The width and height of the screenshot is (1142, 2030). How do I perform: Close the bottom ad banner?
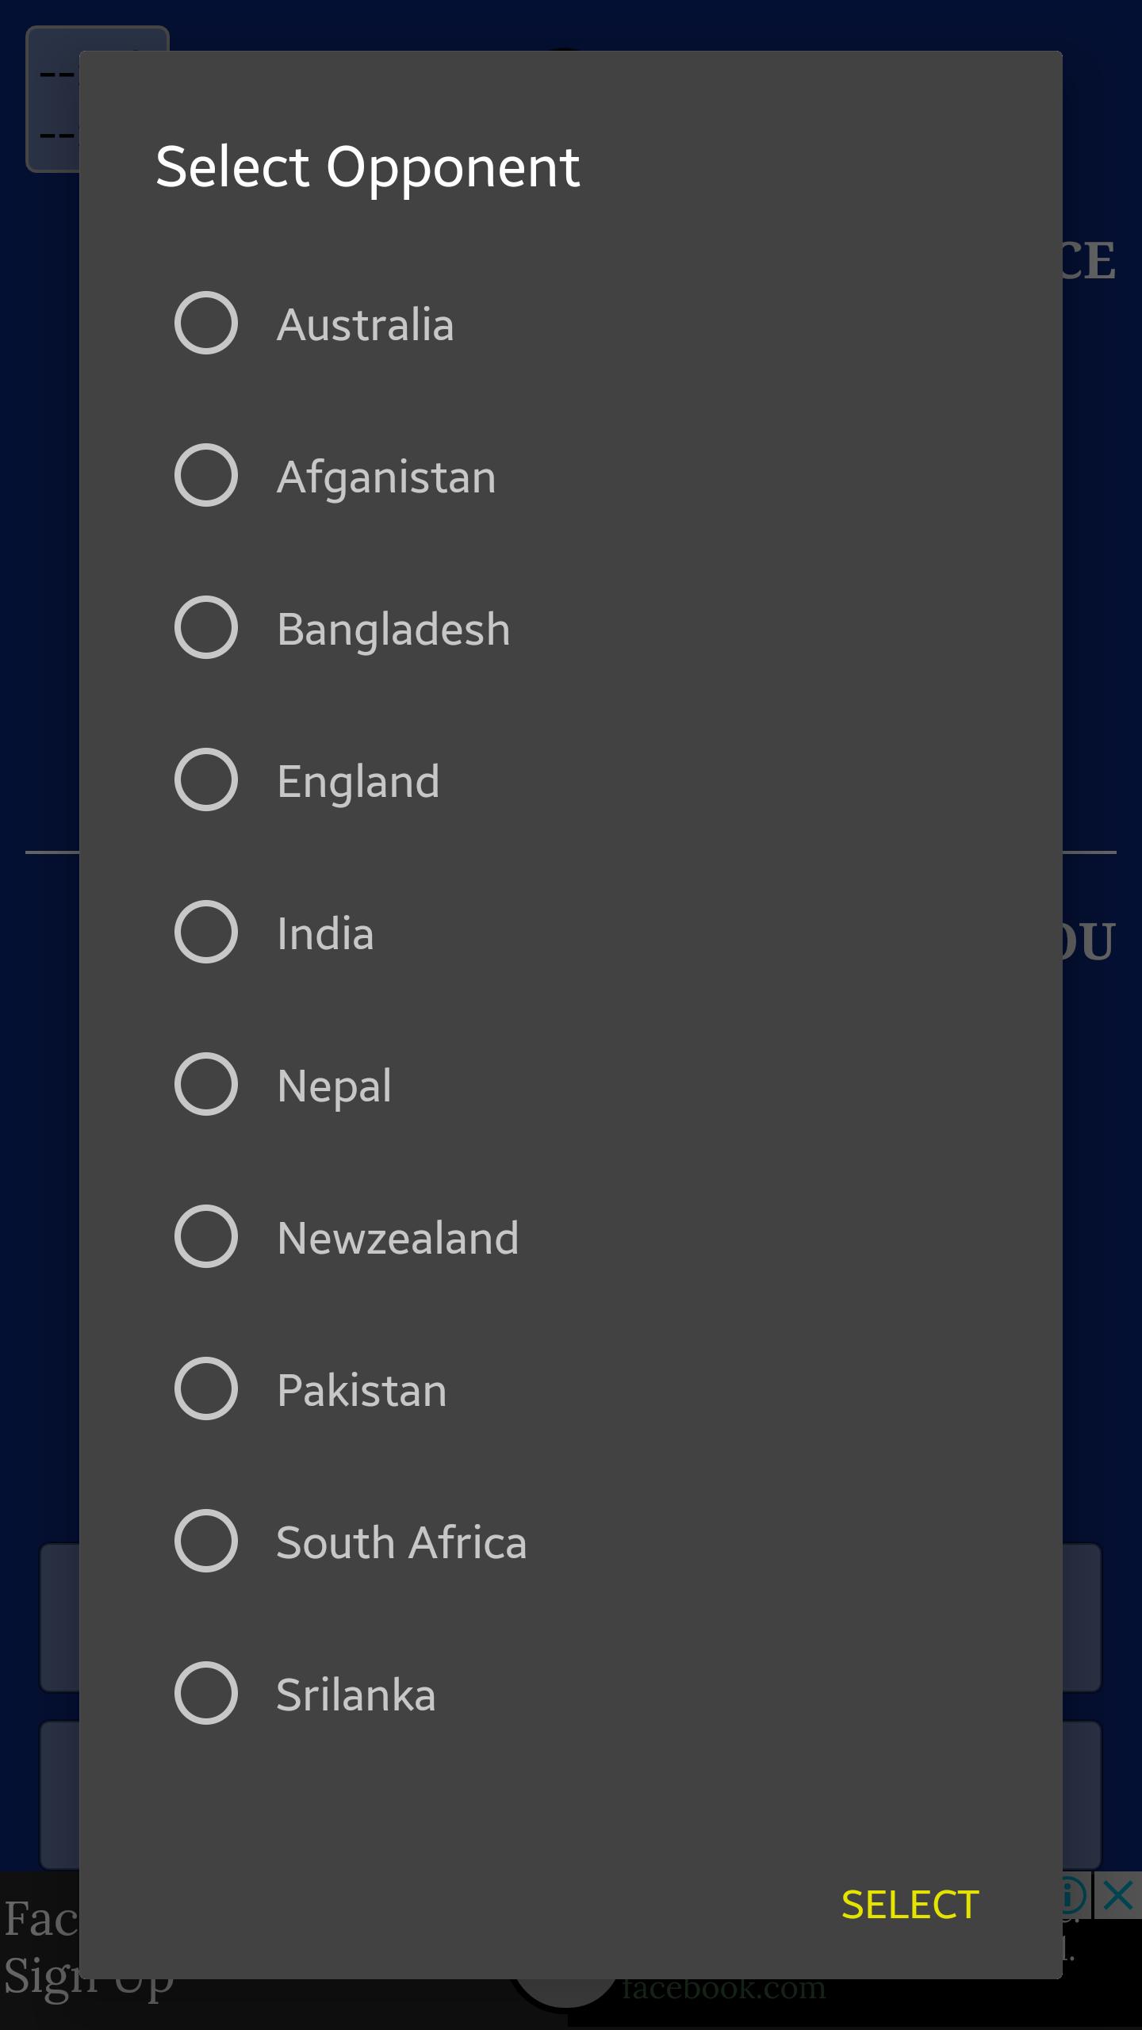pos(1120,1897)
